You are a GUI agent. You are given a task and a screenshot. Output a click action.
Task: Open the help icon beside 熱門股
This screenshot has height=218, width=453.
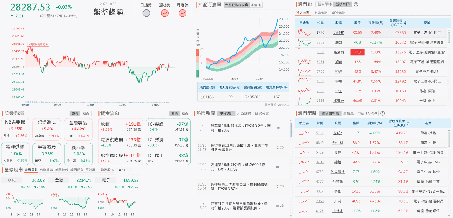coord(356,4)
